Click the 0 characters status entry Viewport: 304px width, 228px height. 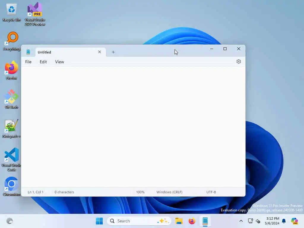pos(64,192)
